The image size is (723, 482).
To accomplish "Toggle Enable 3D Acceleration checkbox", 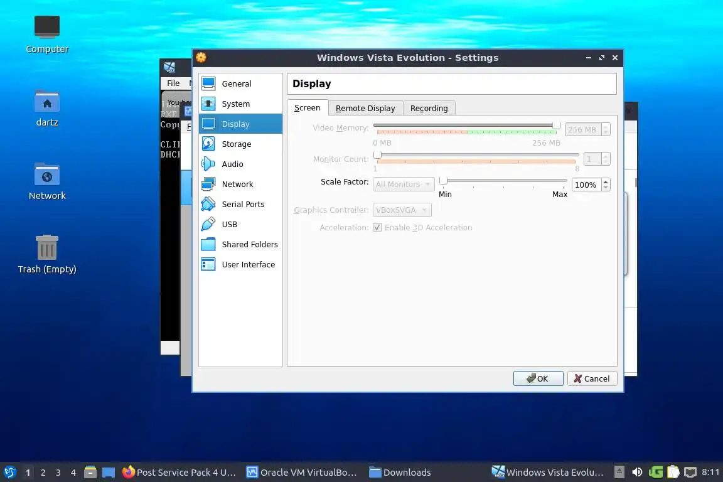I will click(377, 227).
